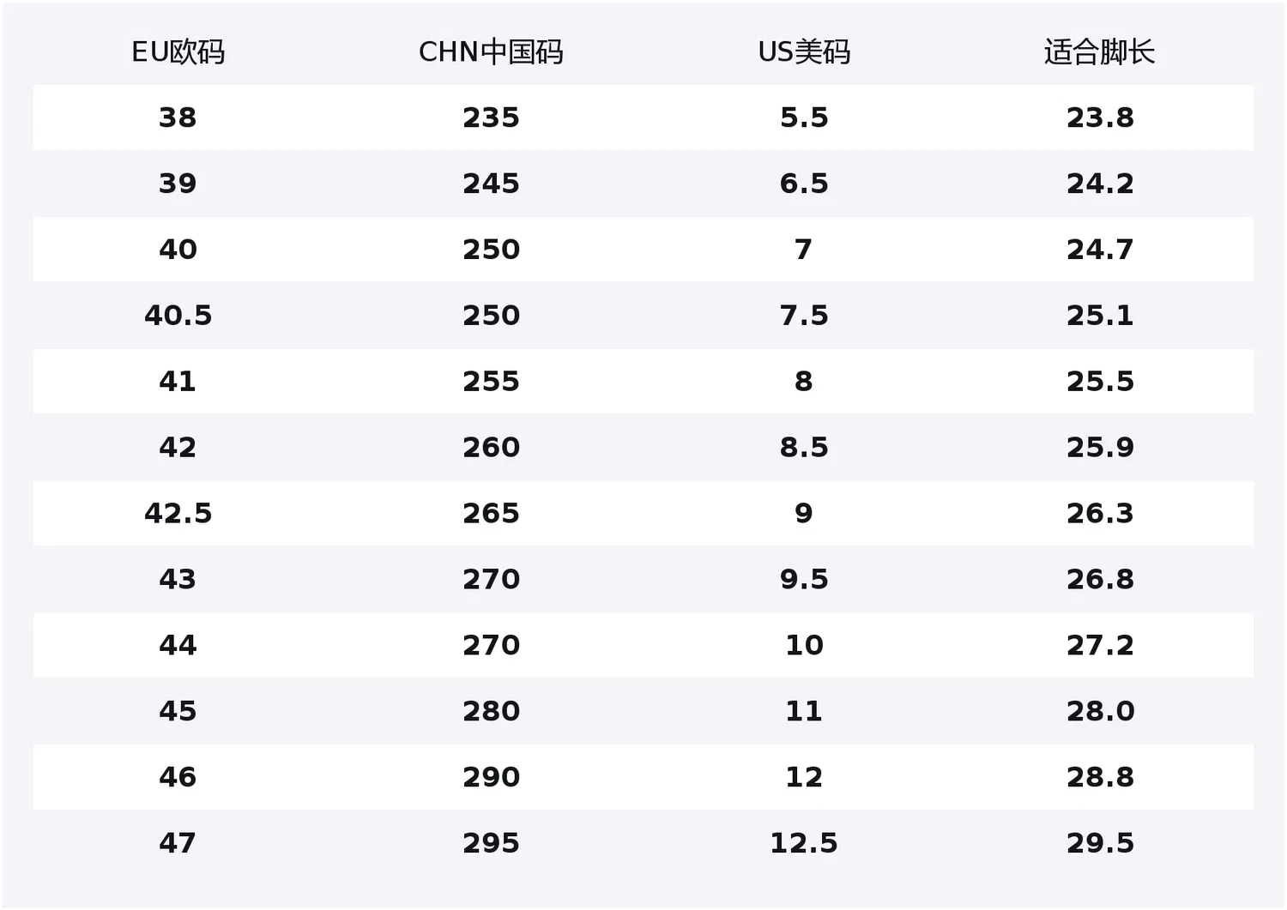1287x910 pixels.
Task: Click US size 12.5 value
Action: click(804, 843)
